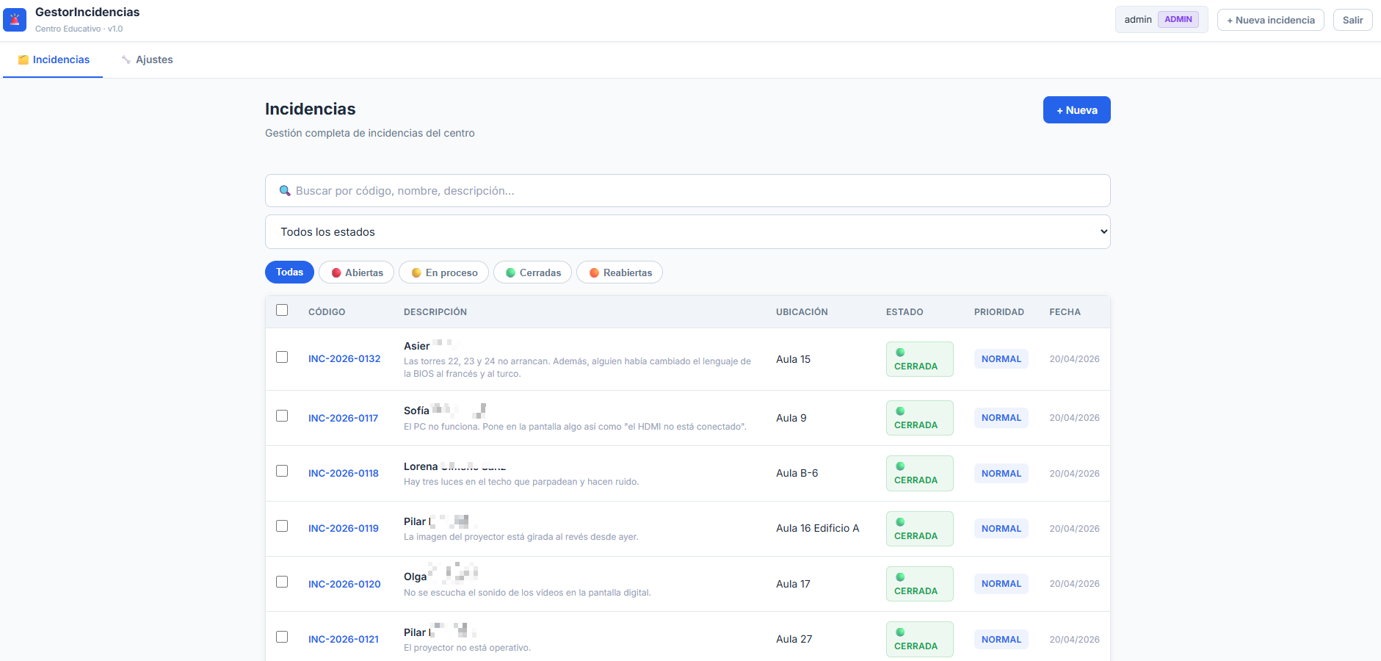Switch to the Ajustes tab
The height and width of the screenshot is (661, 1381).
click(148, 59)
